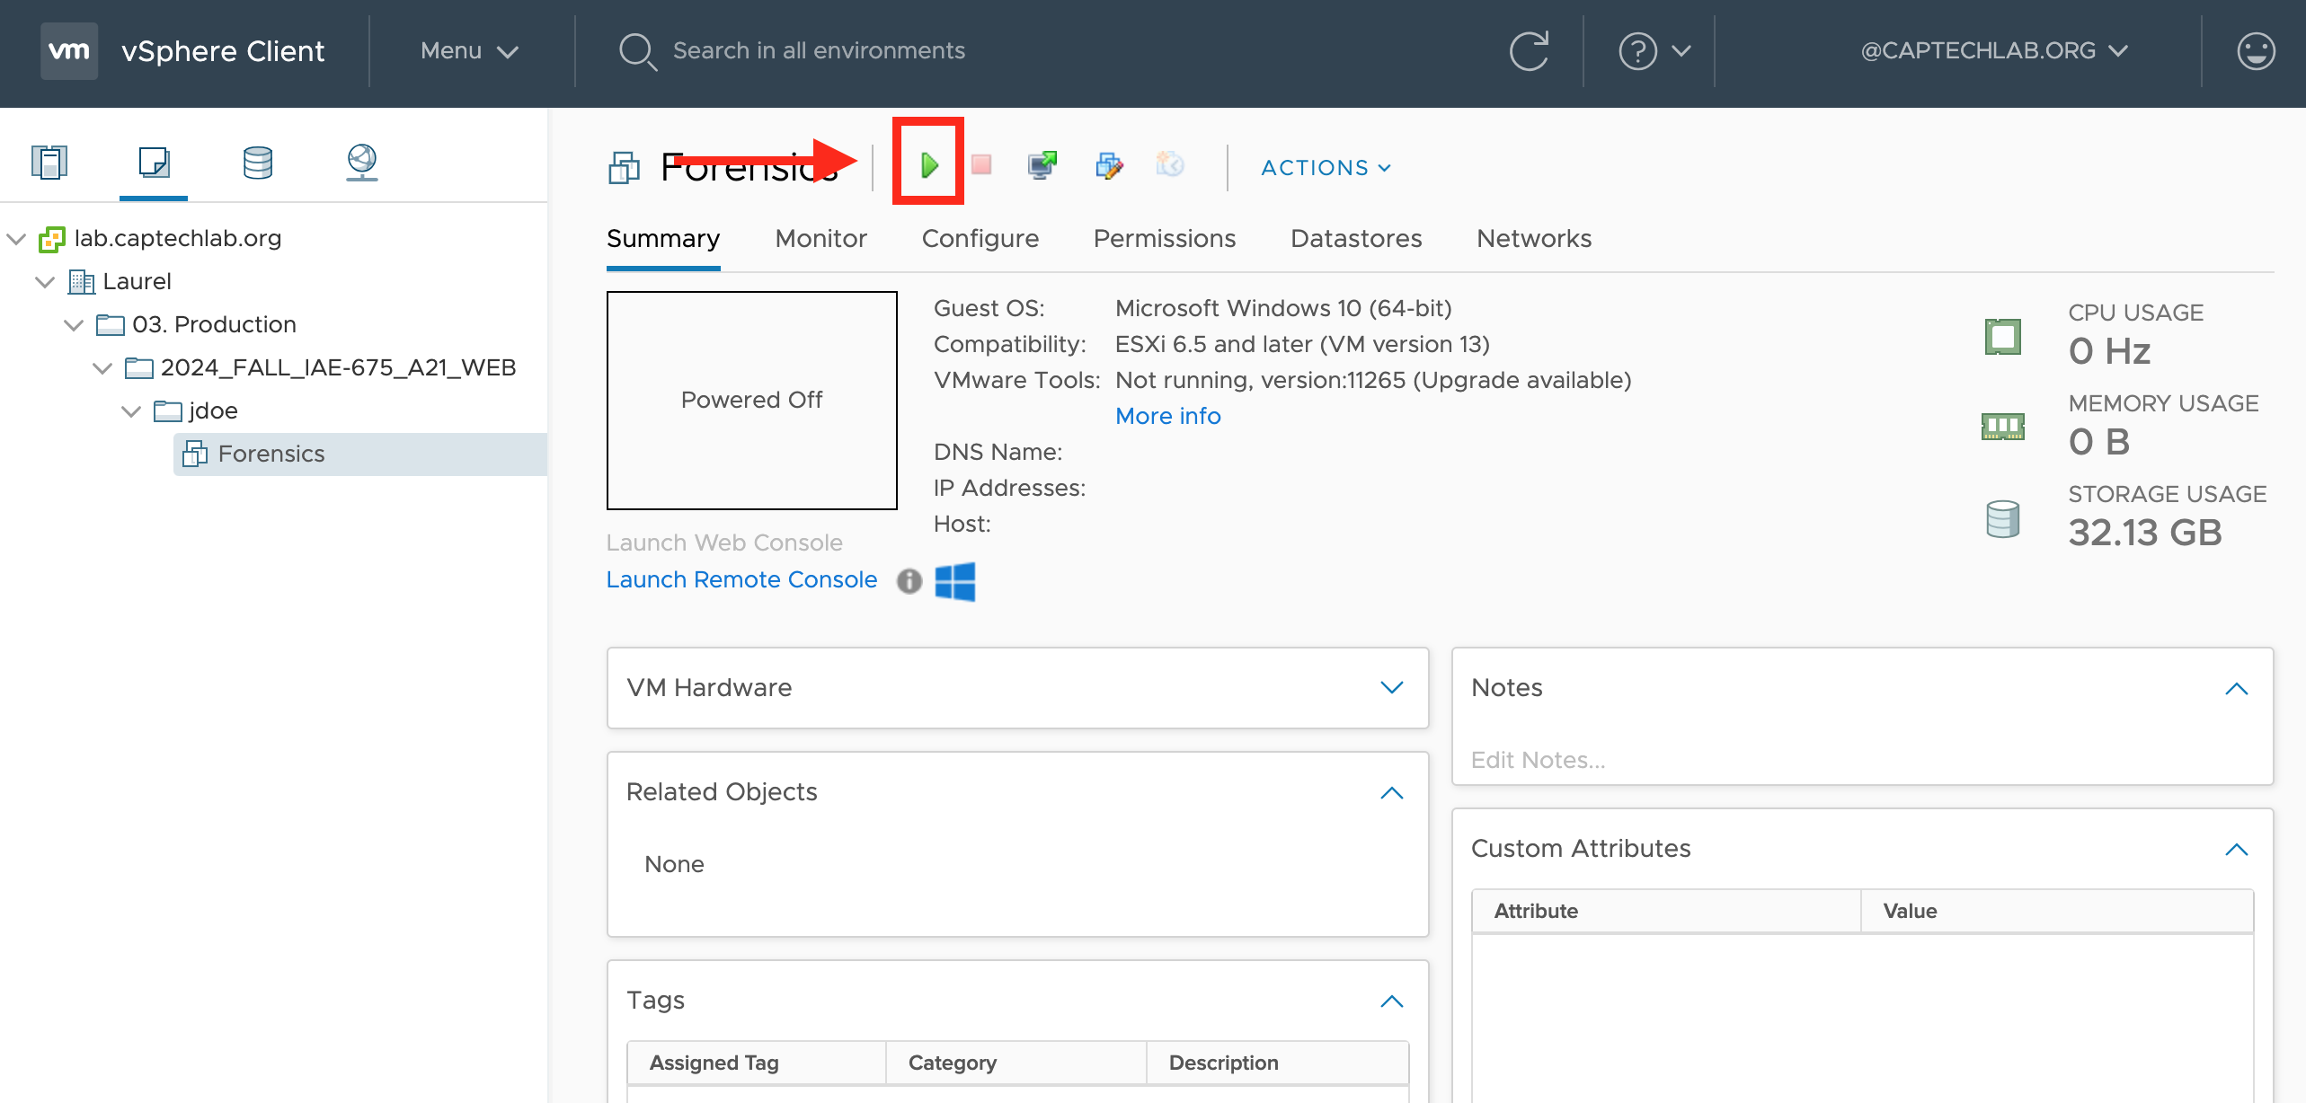Collapse the Notes panel
The image size is (2306, 1103).
pos(2236,689)
